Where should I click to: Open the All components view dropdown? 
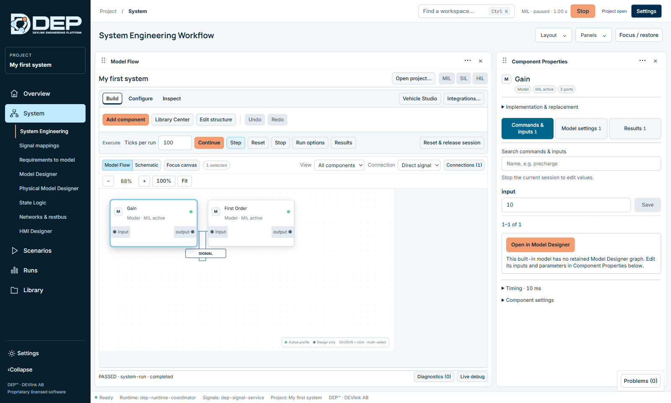point(339,165)
